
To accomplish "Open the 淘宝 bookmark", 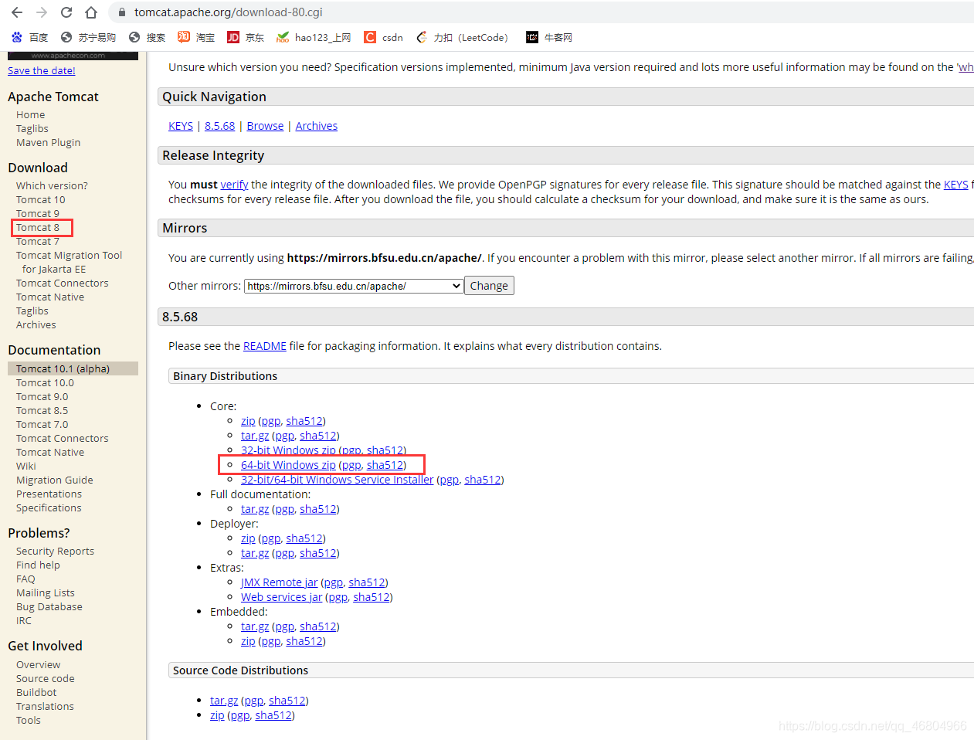I will click(x=196, y=37).
